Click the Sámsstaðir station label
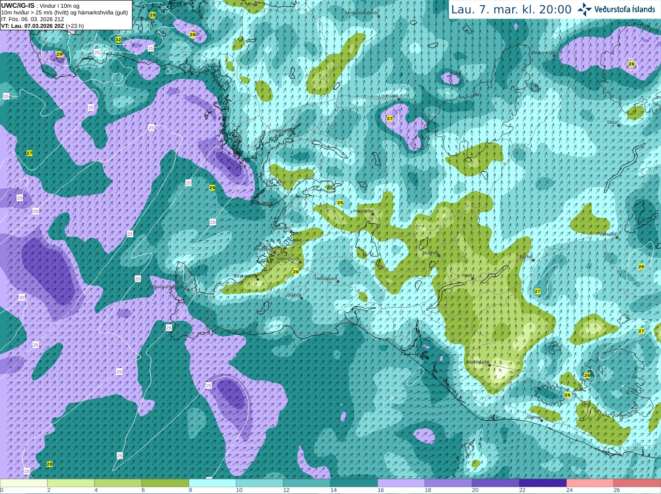 pos(477,362)
